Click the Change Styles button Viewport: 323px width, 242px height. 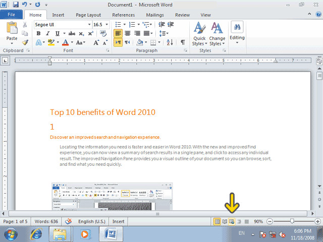(217, 34)
